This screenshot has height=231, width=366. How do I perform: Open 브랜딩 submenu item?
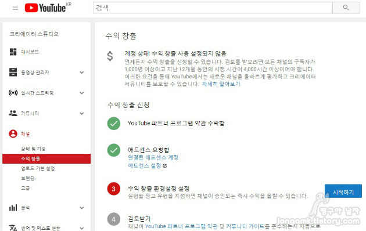click(28, 178)
